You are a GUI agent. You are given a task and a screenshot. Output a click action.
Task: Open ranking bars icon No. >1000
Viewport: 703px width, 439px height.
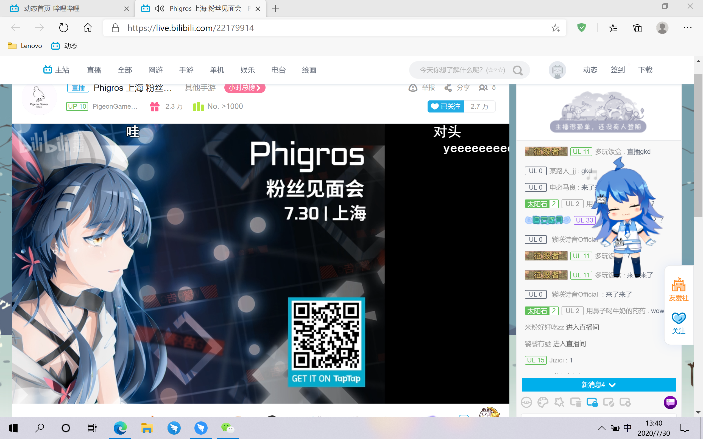click(x=199, y=106)
